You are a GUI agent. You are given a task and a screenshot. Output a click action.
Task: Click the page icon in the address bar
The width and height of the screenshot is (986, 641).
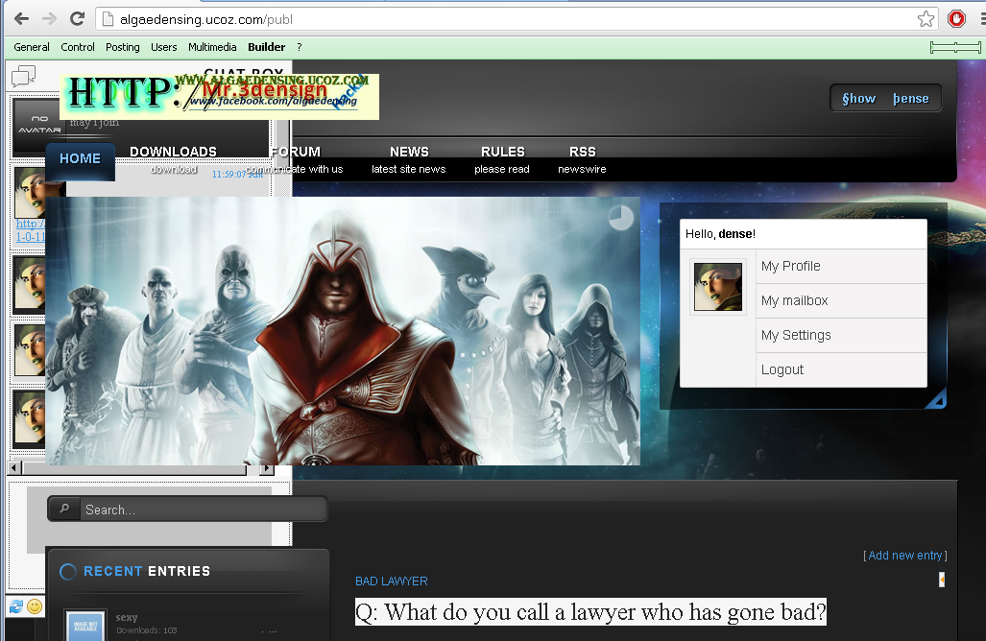(x=108, y=19)
